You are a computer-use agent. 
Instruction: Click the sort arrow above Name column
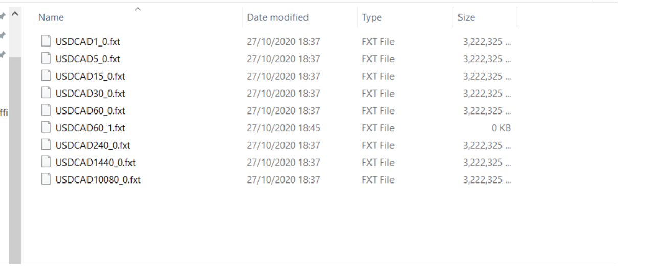click(137, 9)
